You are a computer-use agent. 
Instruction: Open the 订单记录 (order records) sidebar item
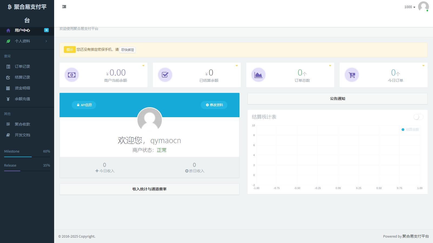point(22,66)
